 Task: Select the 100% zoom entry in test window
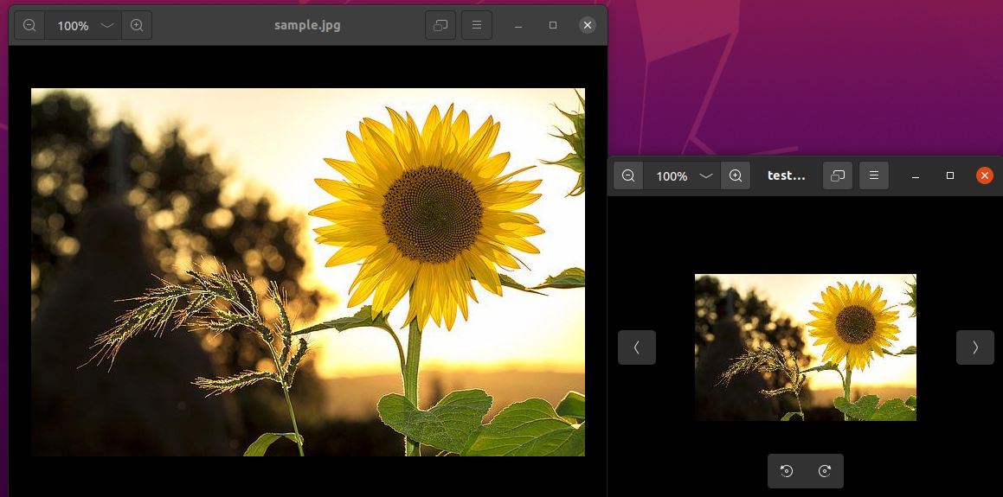(672, 175)
